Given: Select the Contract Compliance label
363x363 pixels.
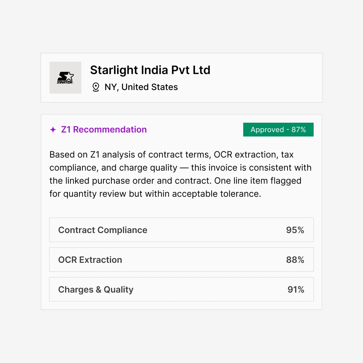Looking at the screenshot, I should tap(103, 230).
